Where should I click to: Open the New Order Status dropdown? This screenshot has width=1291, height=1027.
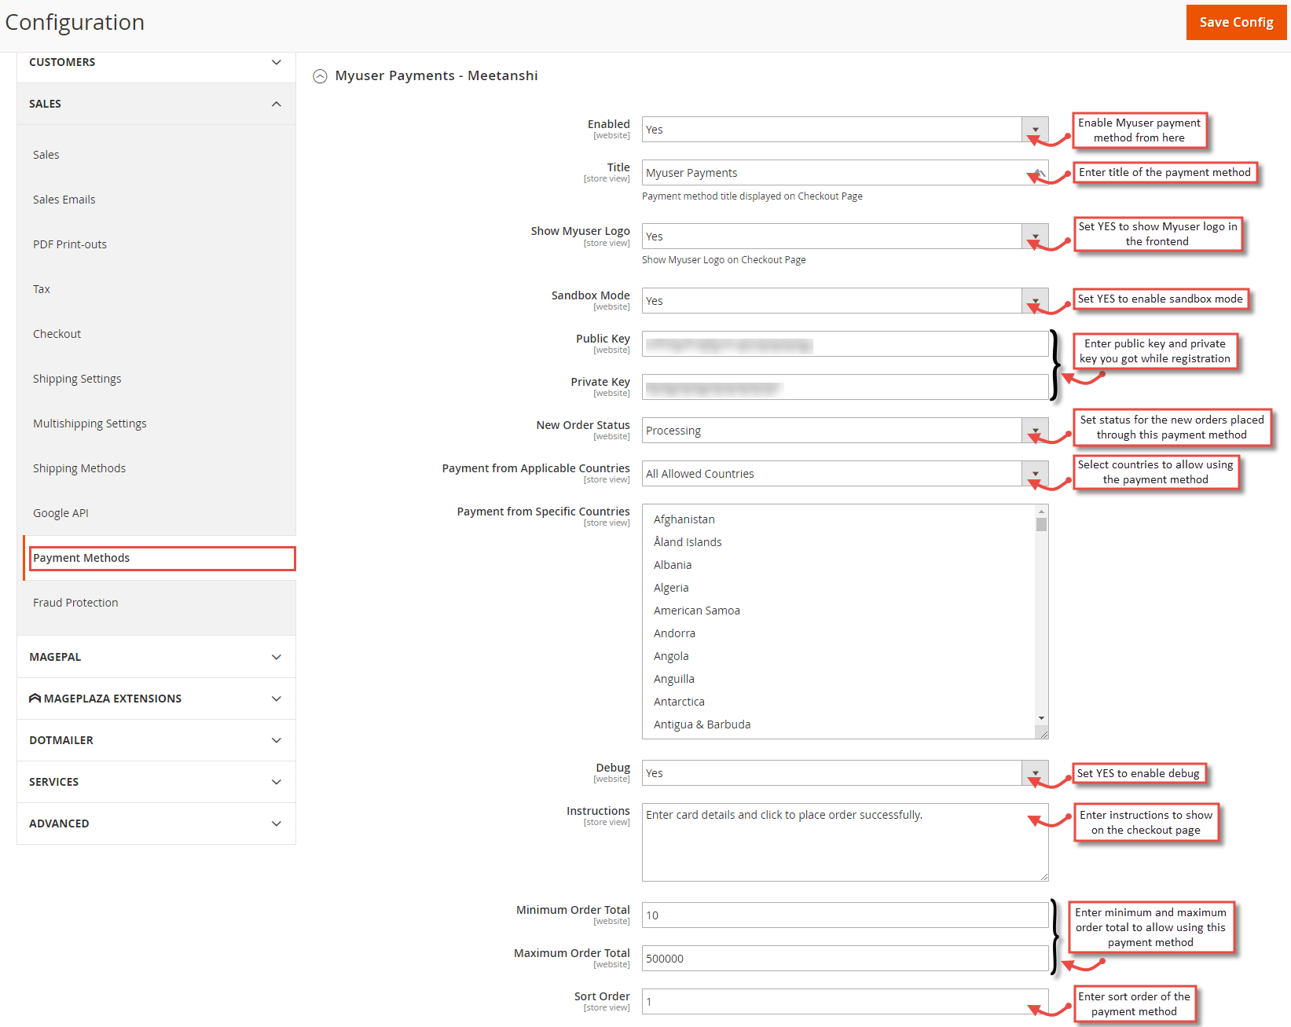(x=845, y=431)
